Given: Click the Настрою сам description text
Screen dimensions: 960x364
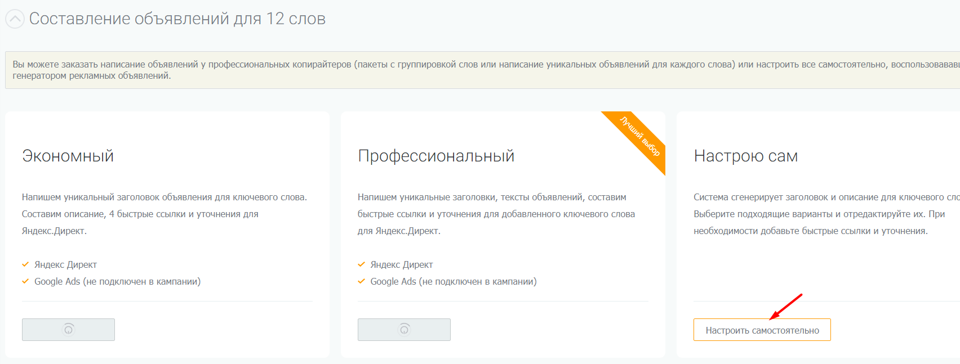Looking at the screenshot, I should [x=817, y=214].
